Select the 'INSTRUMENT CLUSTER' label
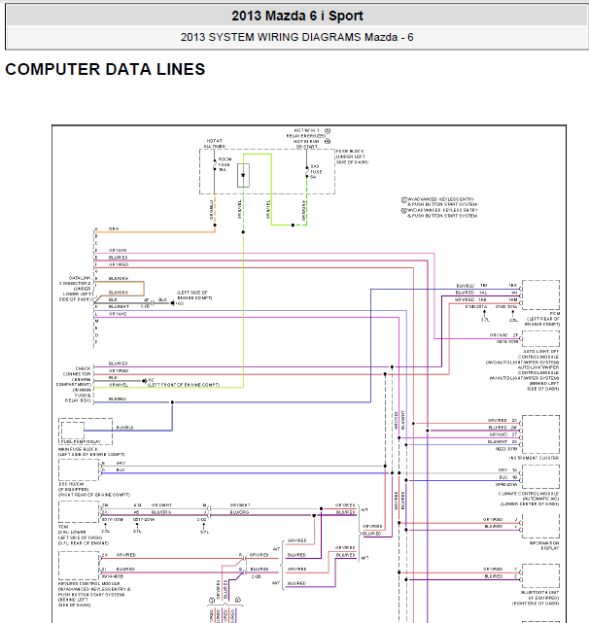This screenshot has height=623, width=589. click(534, 458)
